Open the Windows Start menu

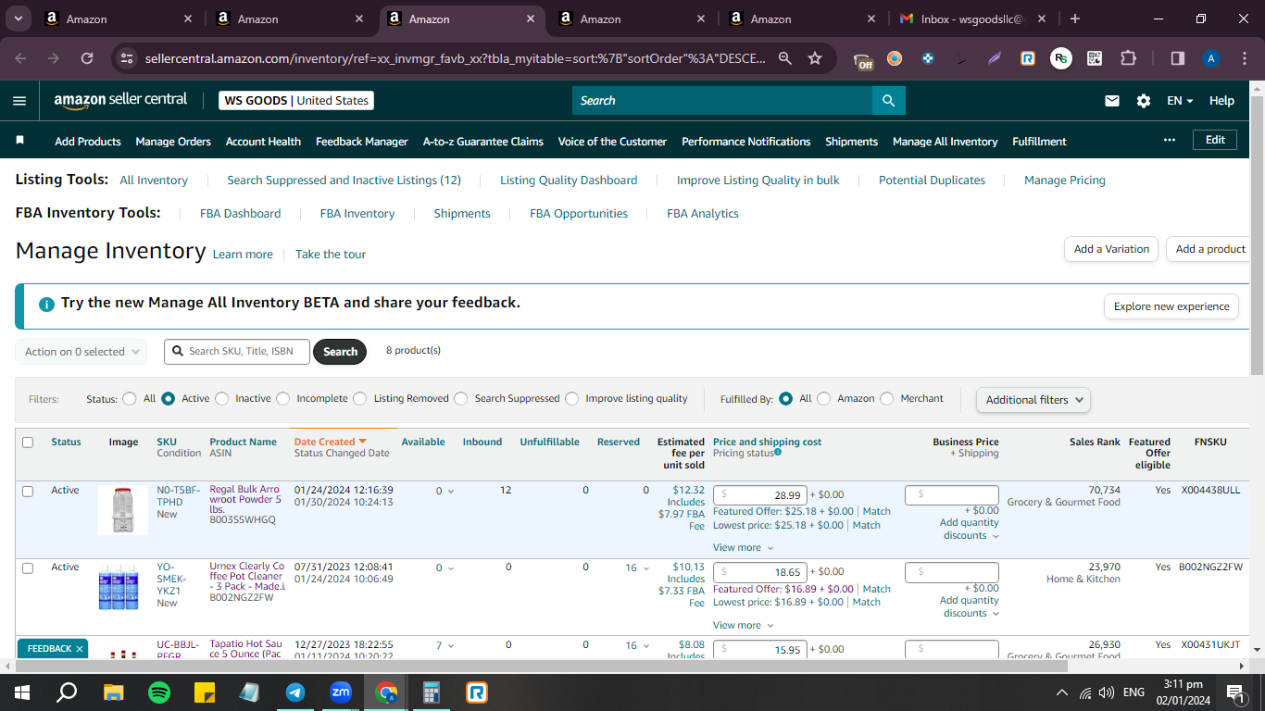[x=21, y=692]
